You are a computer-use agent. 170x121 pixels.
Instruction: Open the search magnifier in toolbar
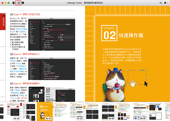(161, 3)
